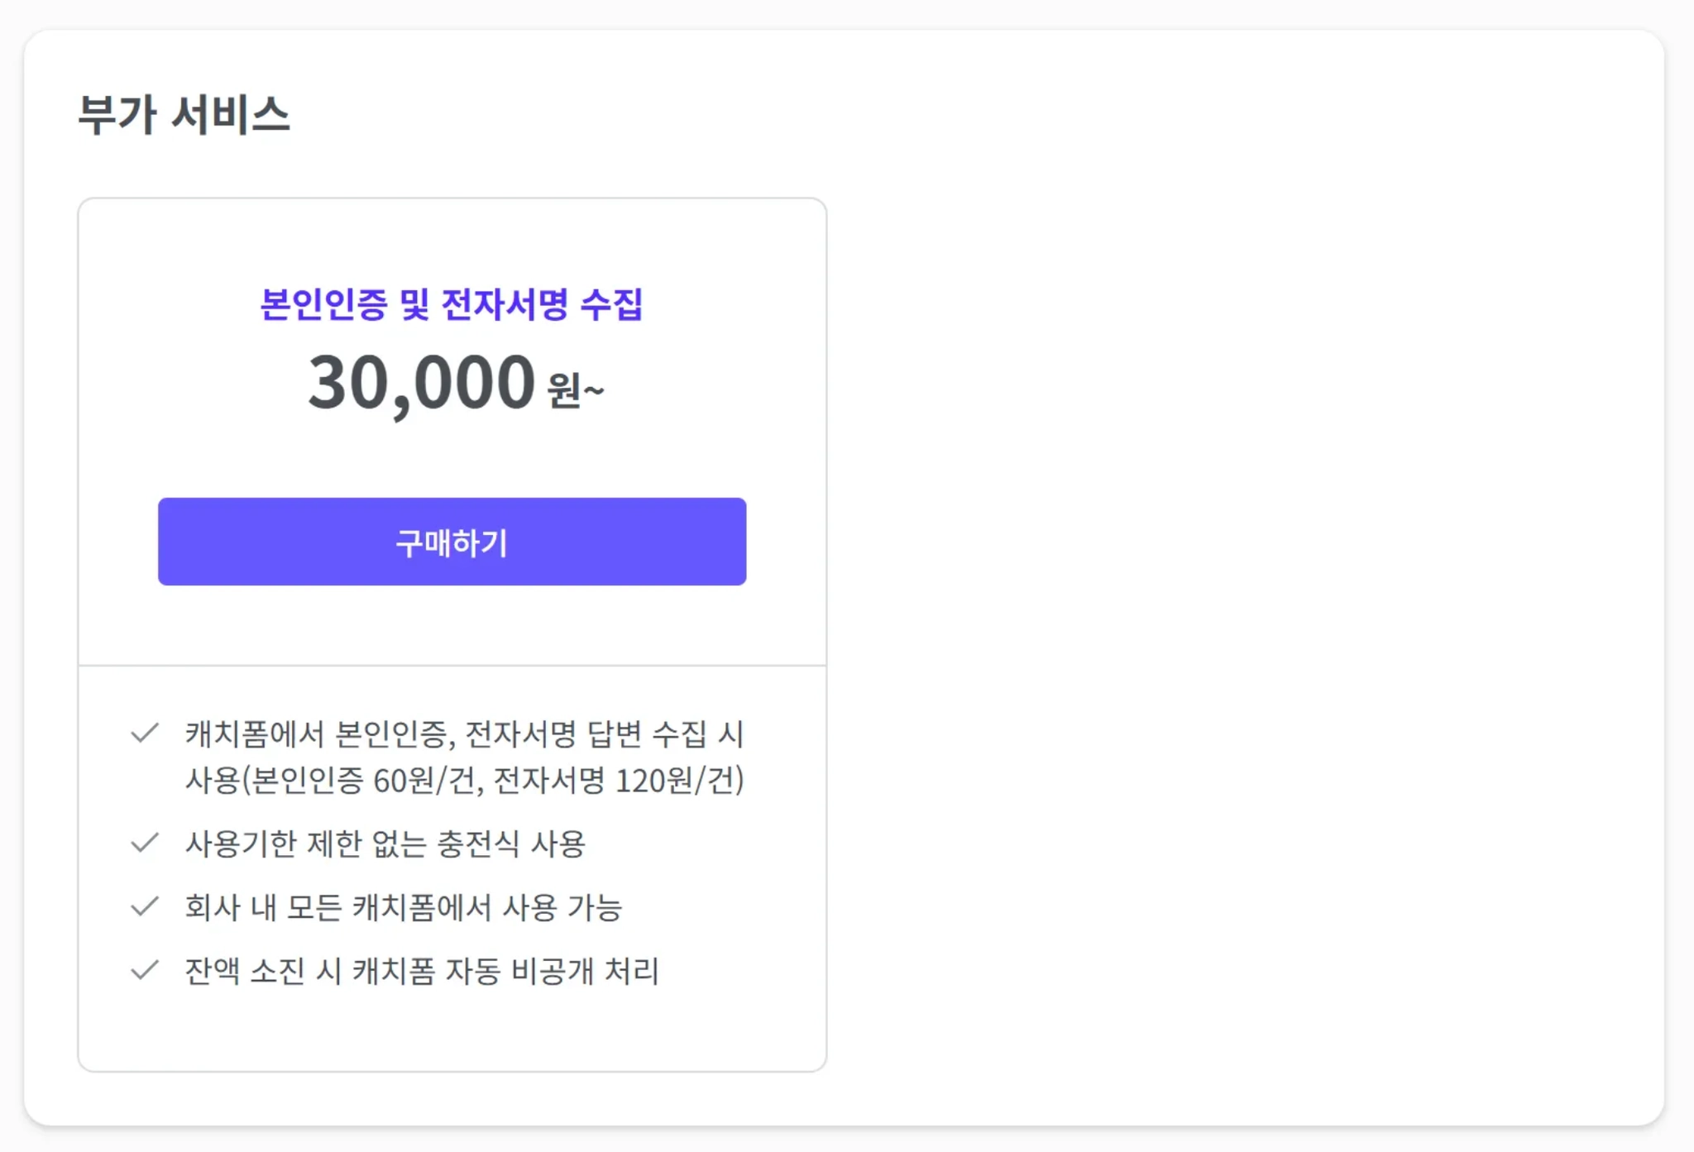Click checkmark icon beside 캐치폼에서 본인인증 line
This screenshot has height=1152, width=1694.
point(145,733)
